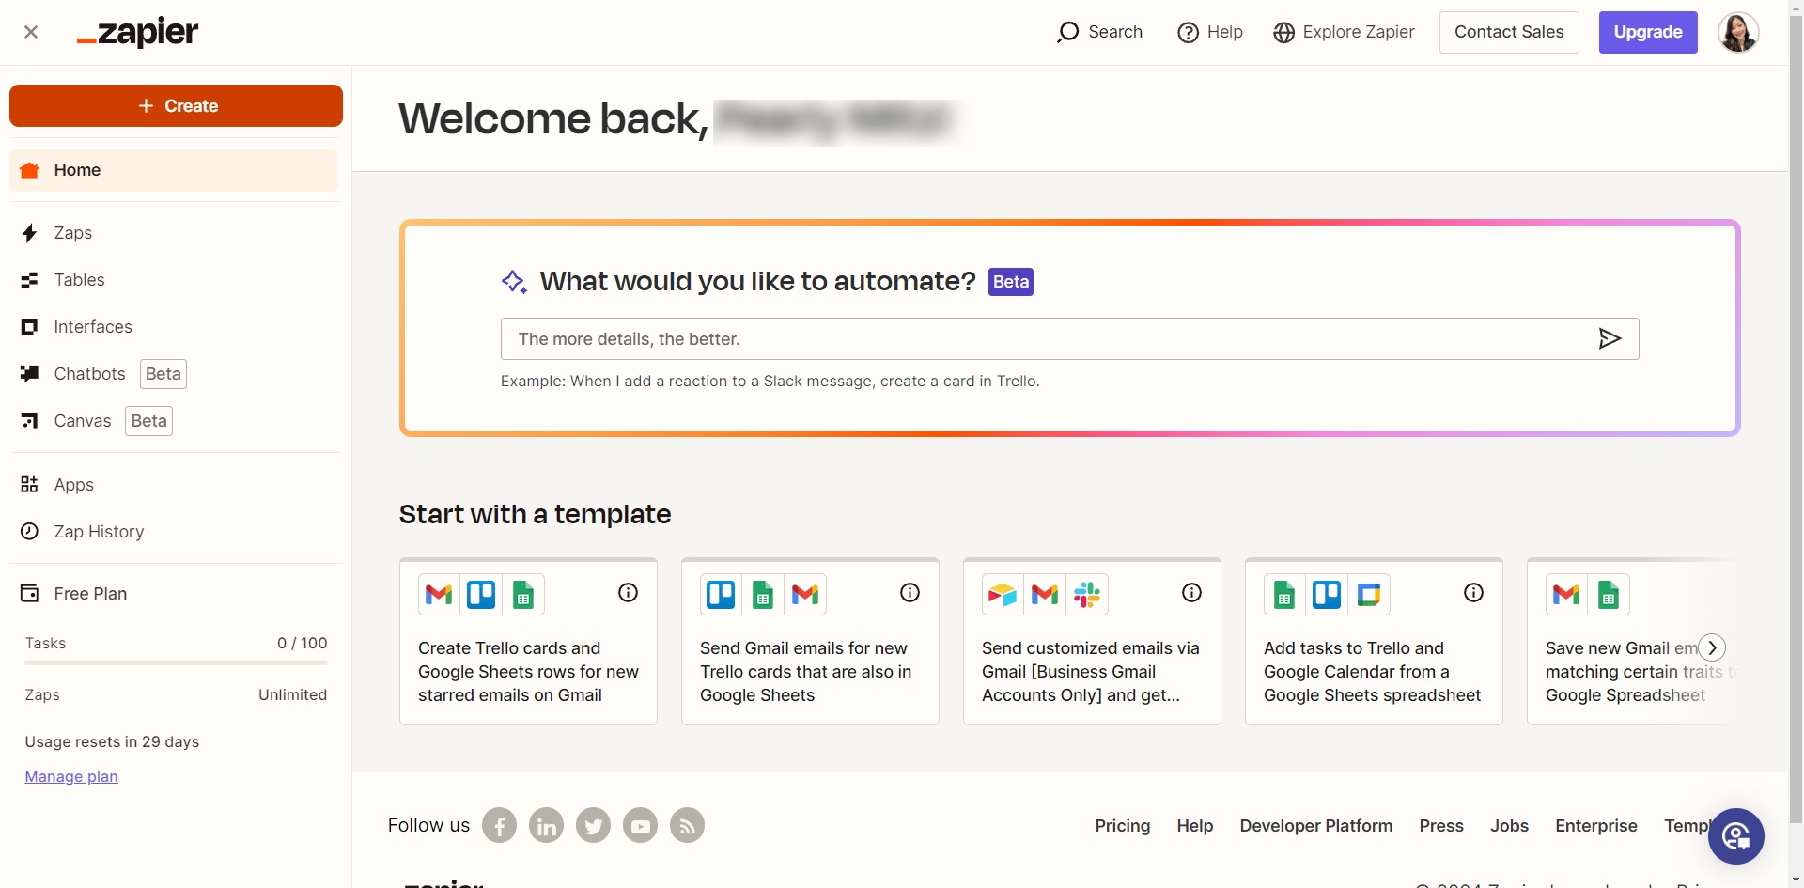Click the send arrow in the automate box
Screen dimensions: 1804x888
[x=1610, y=338]
